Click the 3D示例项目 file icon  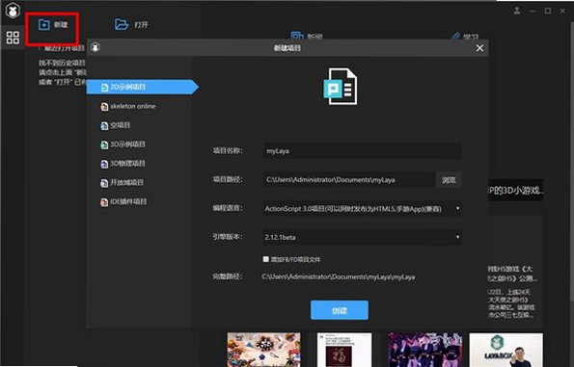pyautogui.click(x=104, y=144)
